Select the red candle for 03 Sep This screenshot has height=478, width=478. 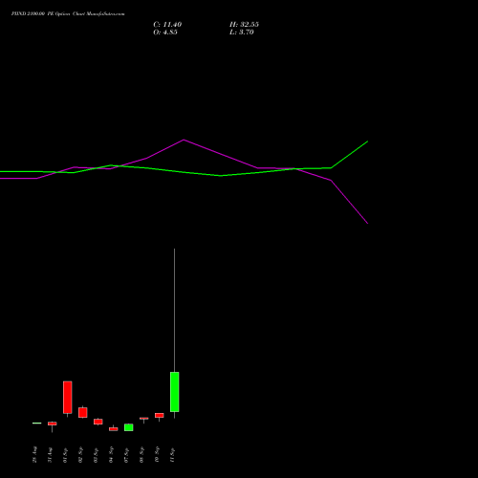[98, 422]
